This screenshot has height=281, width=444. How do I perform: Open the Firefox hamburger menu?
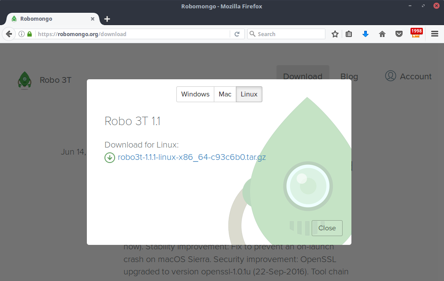435,34
